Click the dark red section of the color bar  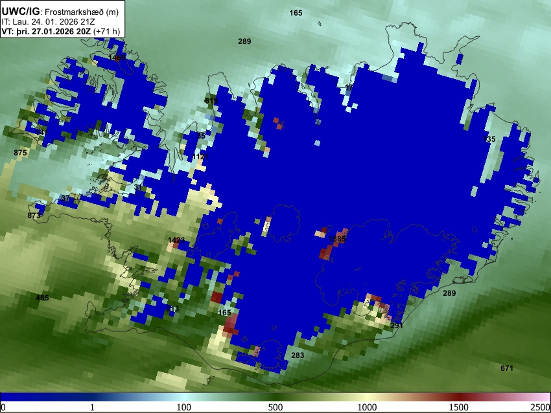point(459,397)
